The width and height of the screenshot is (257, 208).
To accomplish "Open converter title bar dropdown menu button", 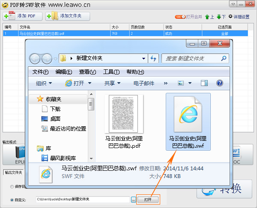I will pyautogui.click(x=233, y=4).
